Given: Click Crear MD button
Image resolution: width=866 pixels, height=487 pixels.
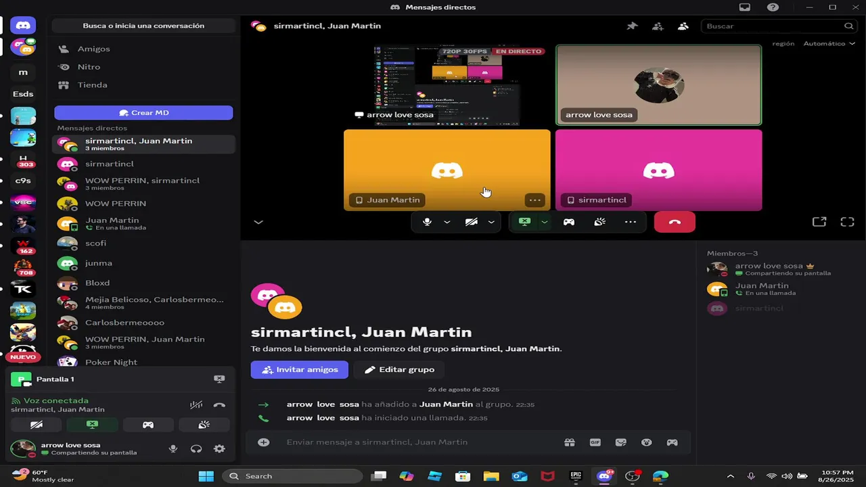Looking at the screenshot, I should (143, 113).
